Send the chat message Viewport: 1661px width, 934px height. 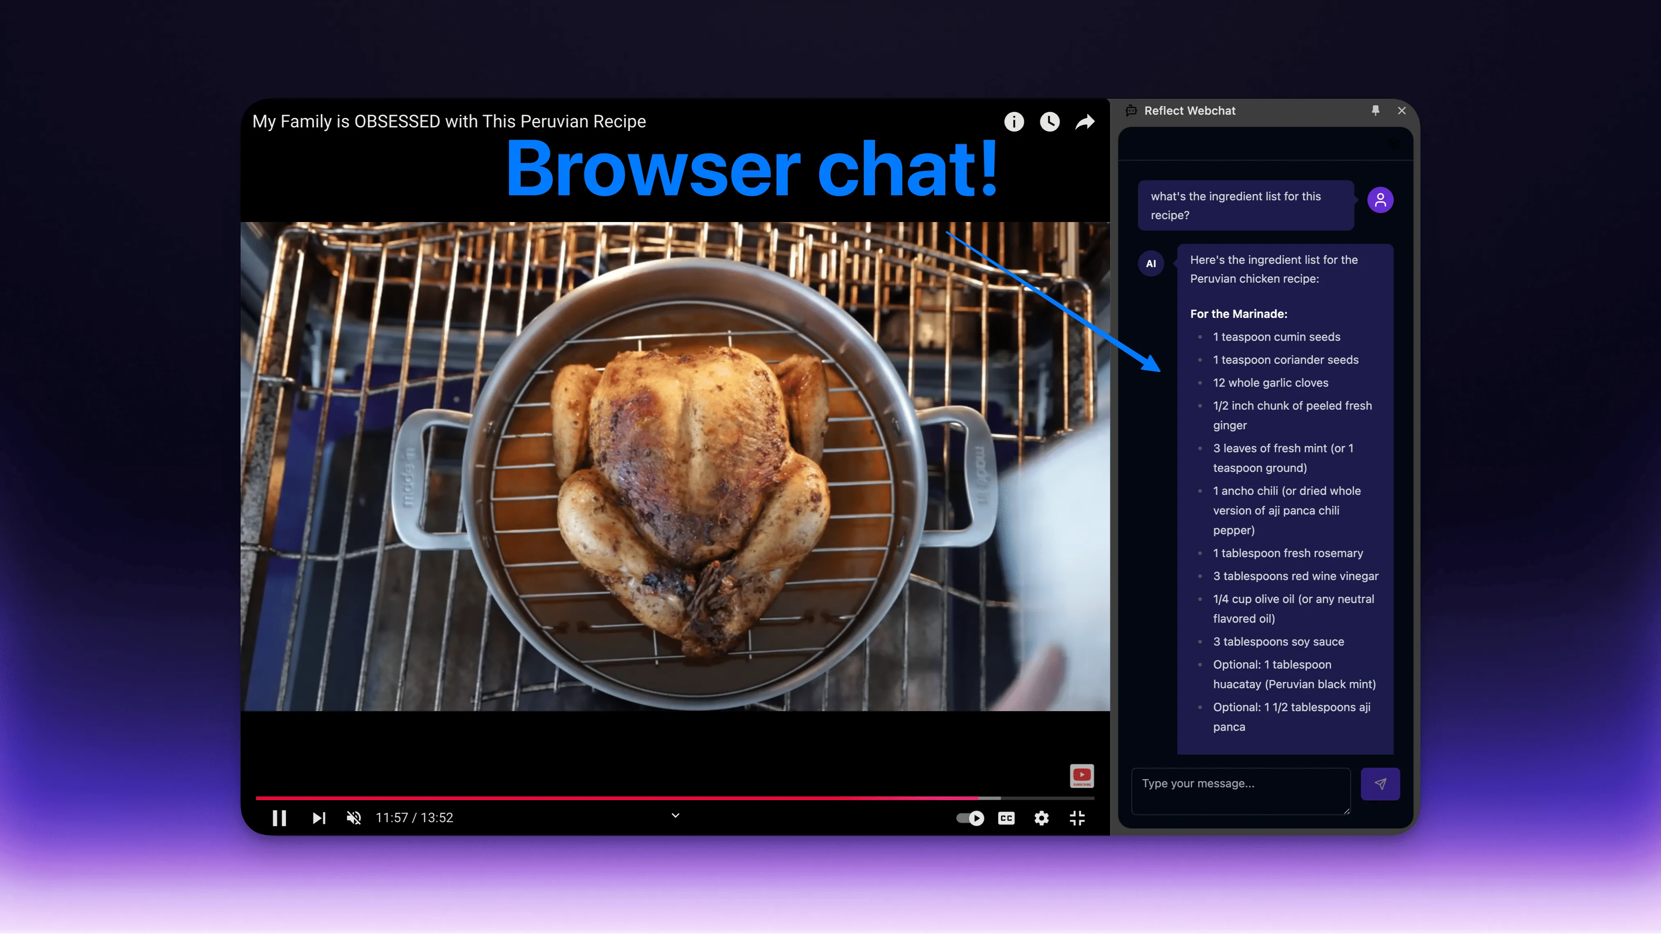[1380, 784]
